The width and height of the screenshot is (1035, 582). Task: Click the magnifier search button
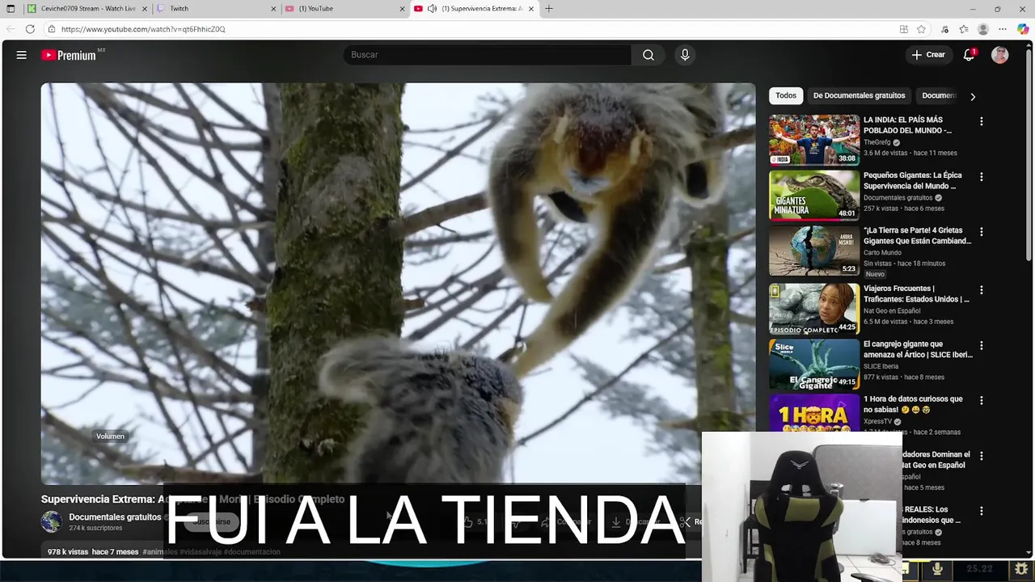pyautogui.click(x=648, y=55)
